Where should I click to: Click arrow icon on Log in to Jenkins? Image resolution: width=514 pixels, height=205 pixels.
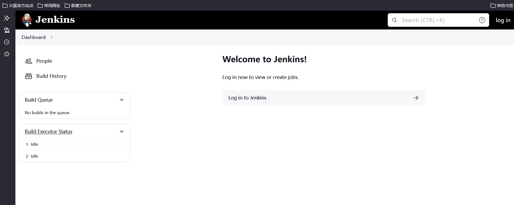(416, 98)
